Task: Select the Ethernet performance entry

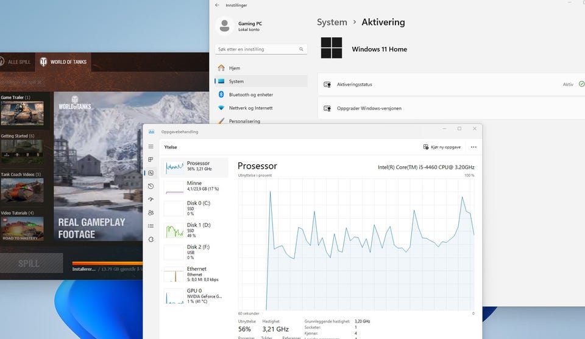Action: coord(194,274)
